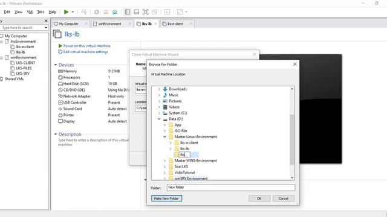Click the Unity mode toolbar icon
This screenshot has height=217, width=387.
click(x=155, y=12)
